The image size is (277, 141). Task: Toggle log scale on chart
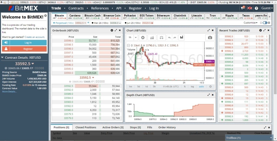(192, 86)
